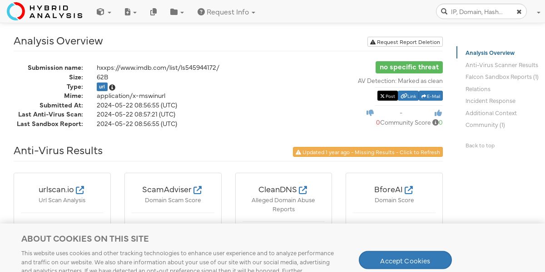Go to Anti-Virus Scanner Results section

502,65
